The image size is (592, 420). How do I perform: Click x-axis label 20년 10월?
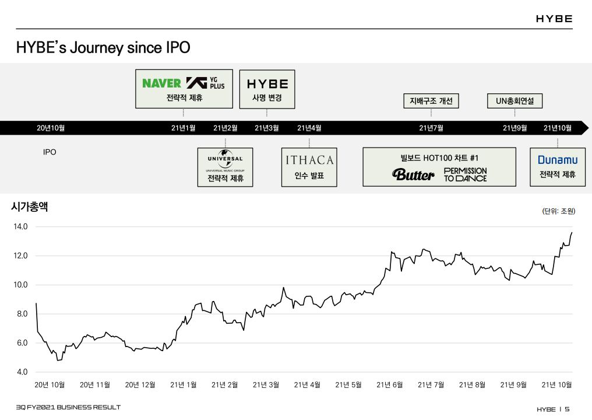coord(50,385)
